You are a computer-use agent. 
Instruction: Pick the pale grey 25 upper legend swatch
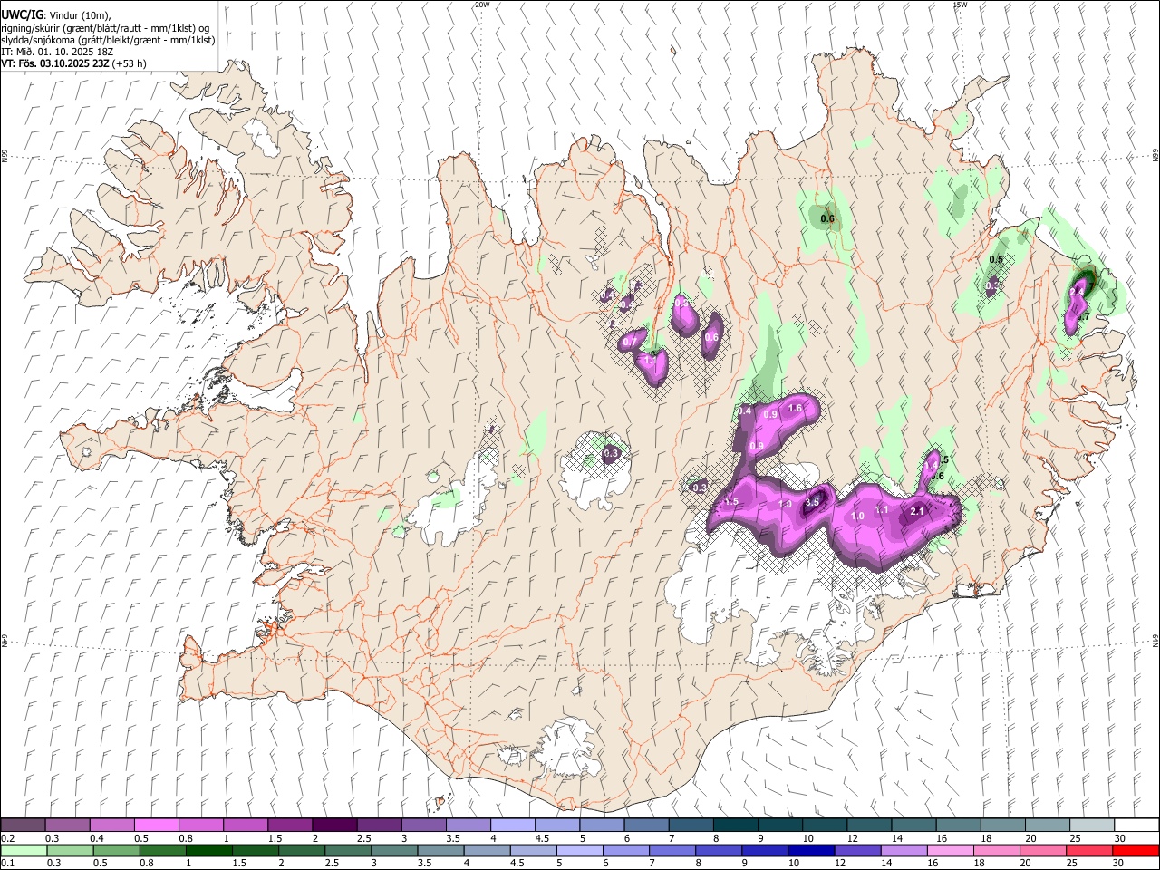click(x=1092, y=825)
